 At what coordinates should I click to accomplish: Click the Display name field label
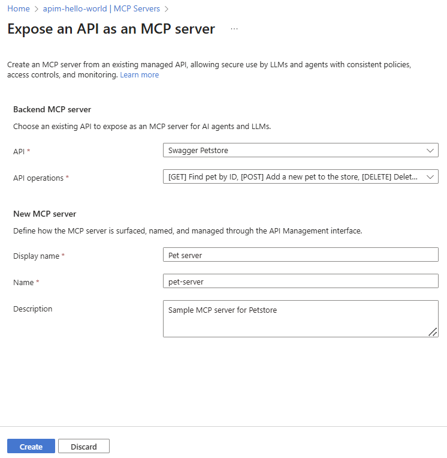pyautogui.click(x=36, y=256)
